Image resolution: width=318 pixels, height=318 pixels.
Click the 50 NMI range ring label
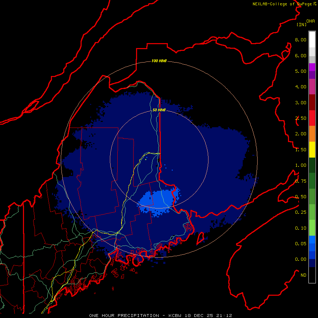(159, 110)
